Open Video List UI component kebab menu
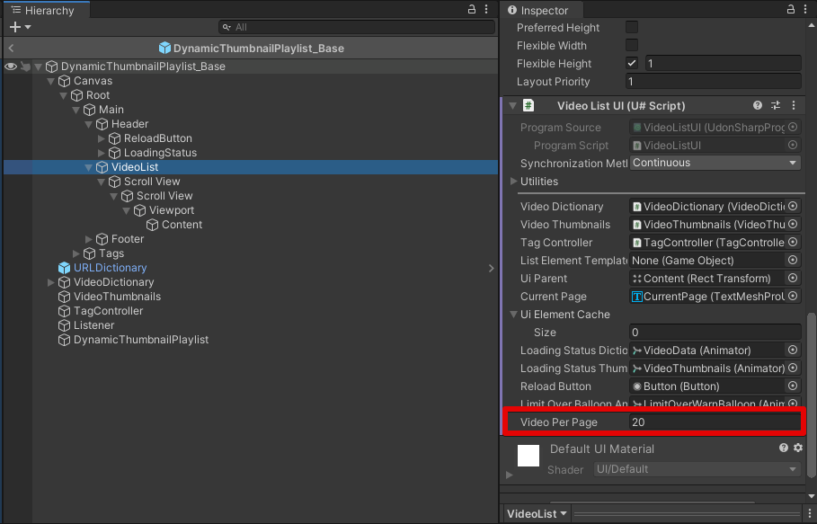This screenshot has height=524, width=817. pyautogui.click(x=794, y=106)
